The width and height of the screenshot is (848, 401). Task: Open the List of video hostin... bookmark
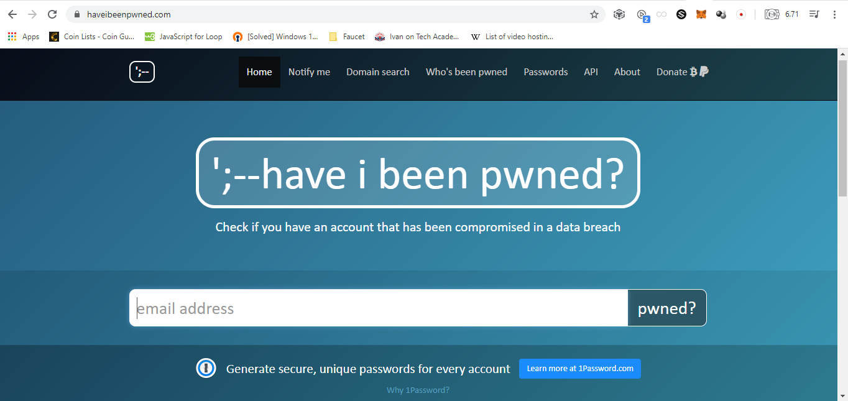coord(512,37)
